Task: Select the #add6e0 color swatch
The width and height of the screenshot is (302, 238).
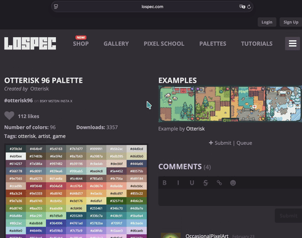Action: [x=16, y=230]
